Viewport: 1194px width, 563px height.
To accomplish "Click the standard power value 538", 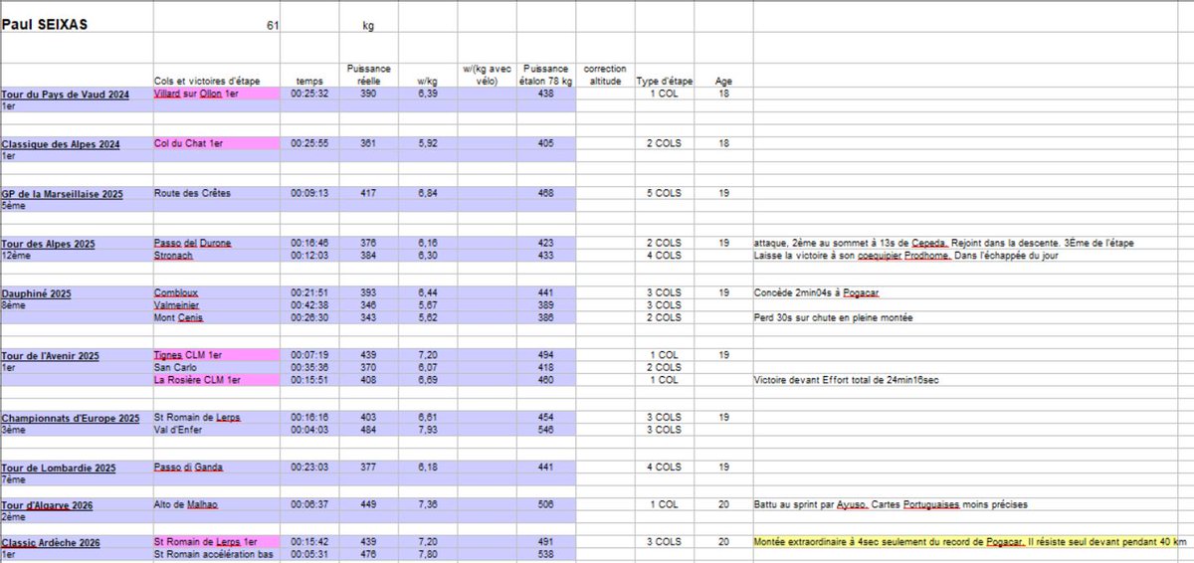I will coord(545,555).
